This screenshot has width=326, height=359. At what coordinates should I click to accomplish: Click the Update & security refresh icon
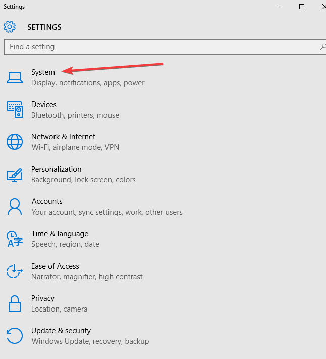point(15,336)
